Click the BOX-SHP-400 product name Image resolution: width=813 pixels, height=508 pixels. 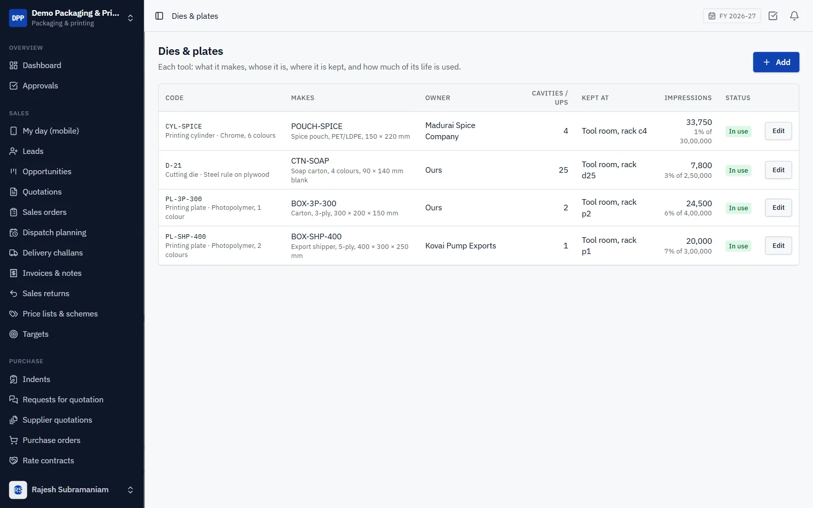point(316,237)
